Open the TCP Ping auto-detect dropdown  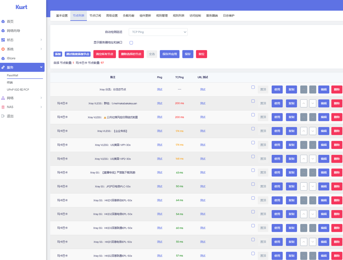pyautogui.click(x=158, y=32)
